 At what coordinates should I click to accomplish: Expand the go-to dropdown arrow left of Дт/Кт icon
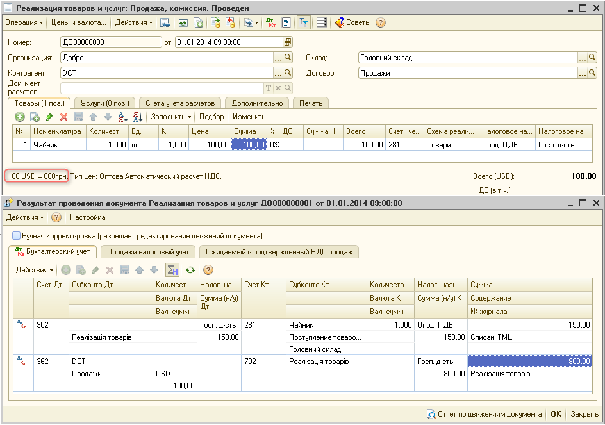pyautogui.click(x=256, y=23)
